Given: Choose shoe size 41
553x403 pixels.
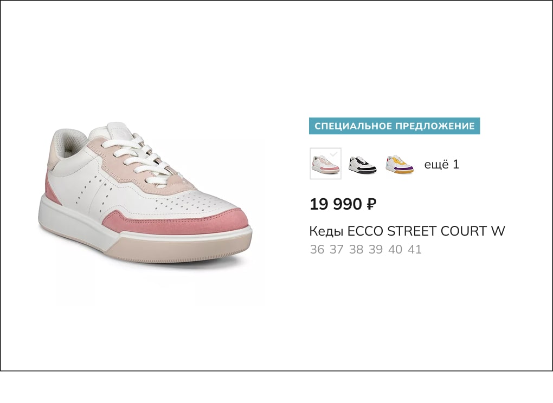Looking at the screenshot, I should click(x=415, y=249).
